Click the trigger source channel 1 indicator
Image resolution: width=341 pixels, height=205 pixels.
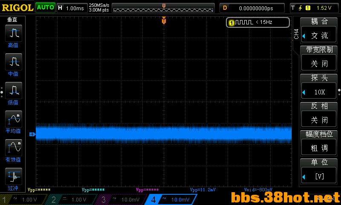pyautogui.click(x=308, y=8)
